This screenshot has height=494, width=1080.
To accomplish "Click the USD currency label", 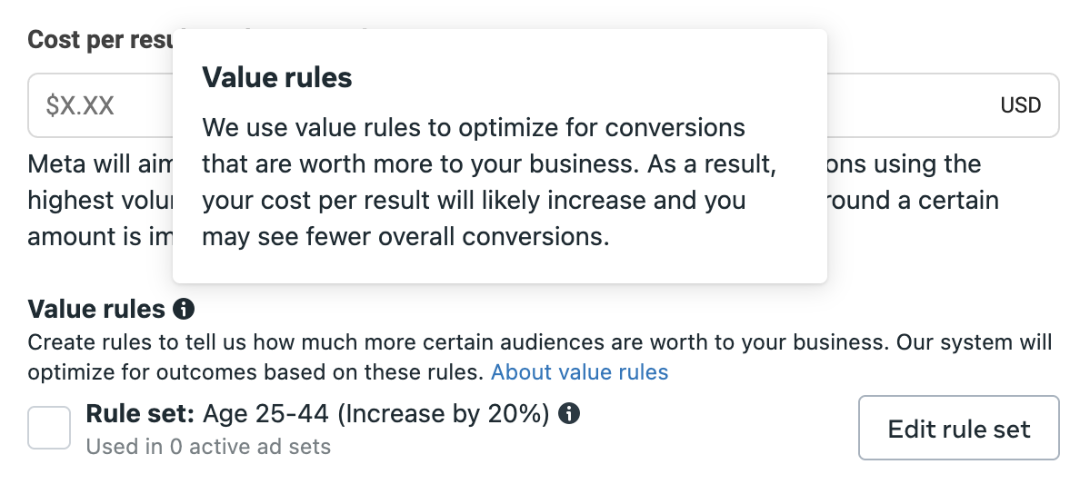I will pyautogui.click(x=1021, y=105).
